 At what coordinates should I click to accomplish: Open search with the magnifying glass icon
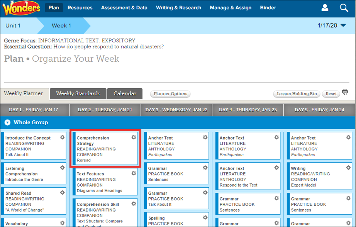coord(344,8)
